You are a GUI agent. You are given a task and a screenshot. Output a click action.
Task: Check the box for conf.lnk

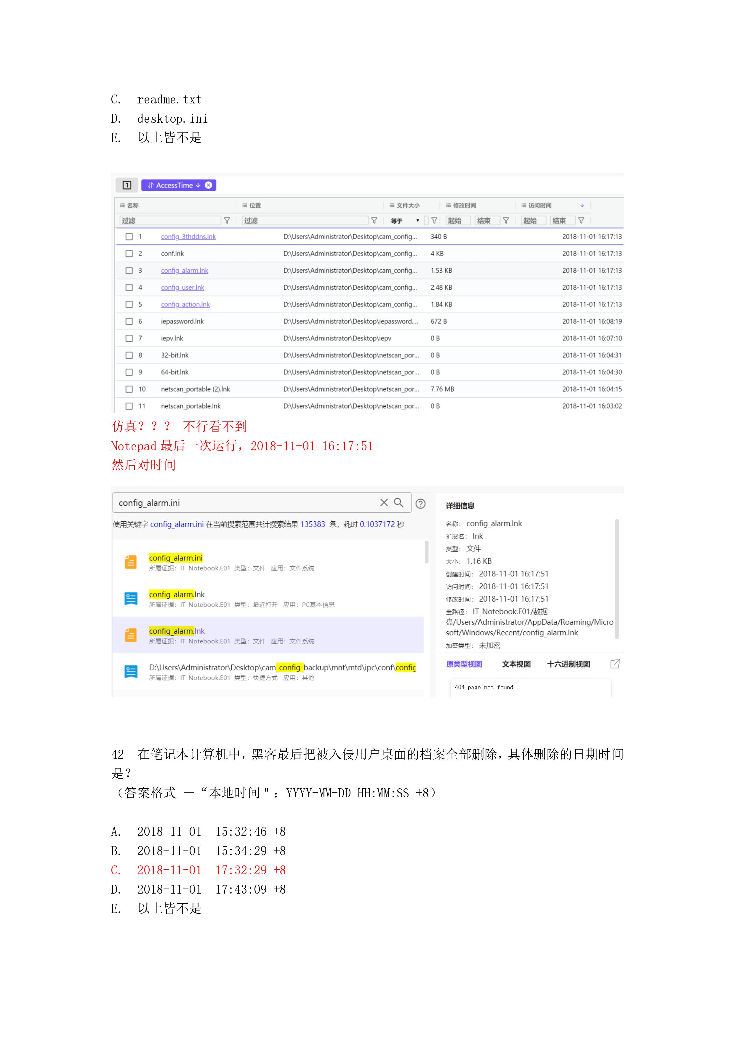129,254
